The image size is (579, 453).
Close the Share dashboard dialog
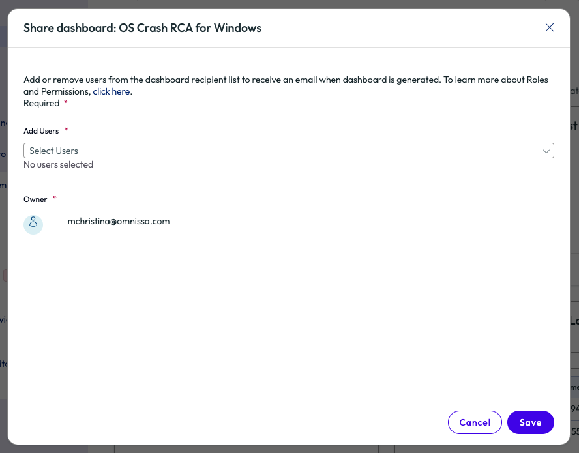tap(550, 27)
